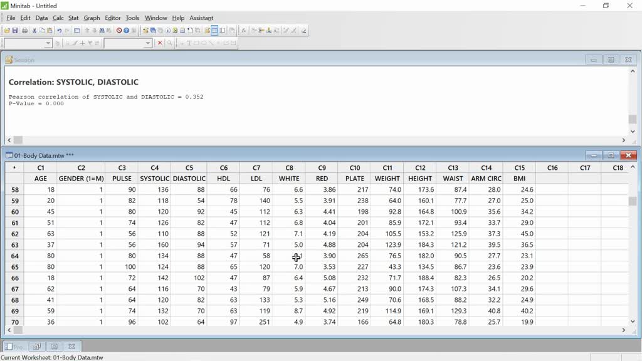This screenshot has height=361, width=642.
Task: Select the C4 SYSTOLIC column header
Action: [x=154, y=168]
